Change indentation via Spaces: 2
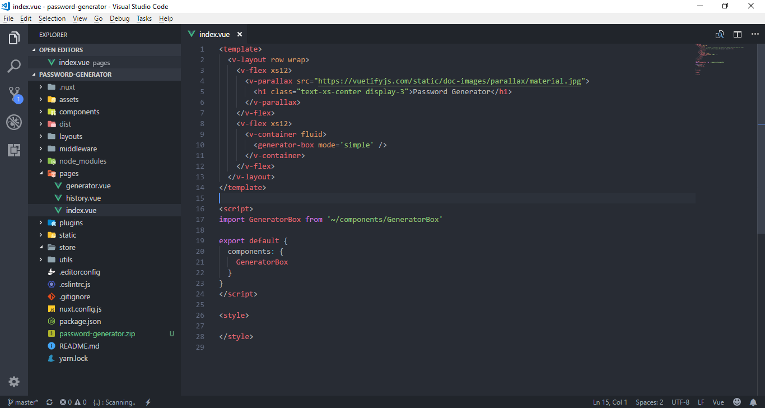 [649, 402]
